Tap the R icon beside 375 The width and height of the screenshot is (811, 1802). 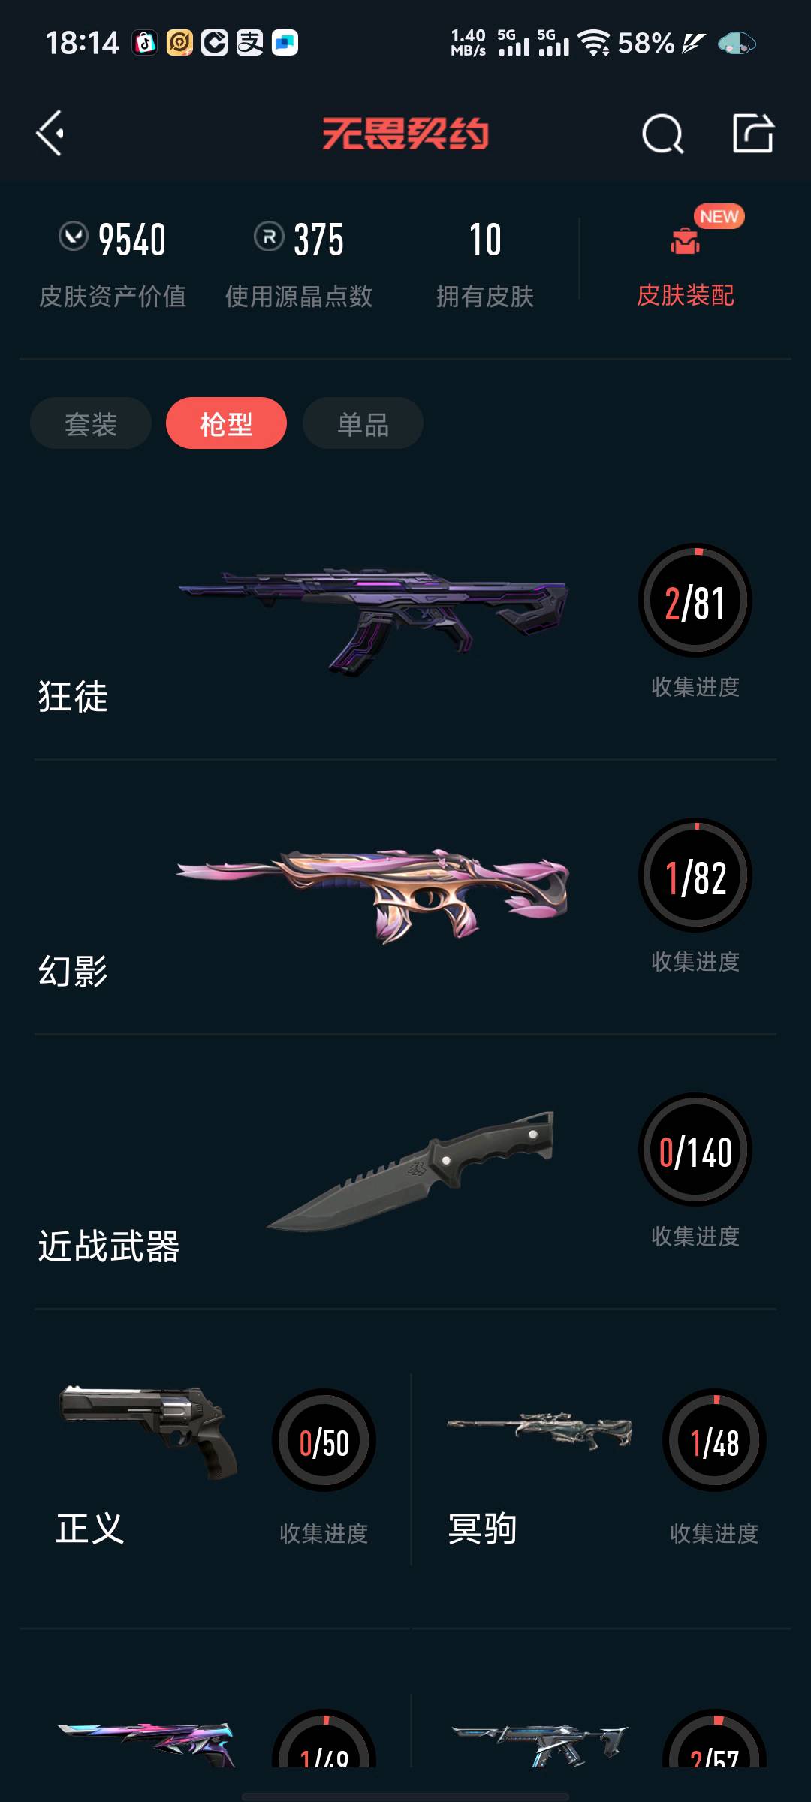pos(269,237)
